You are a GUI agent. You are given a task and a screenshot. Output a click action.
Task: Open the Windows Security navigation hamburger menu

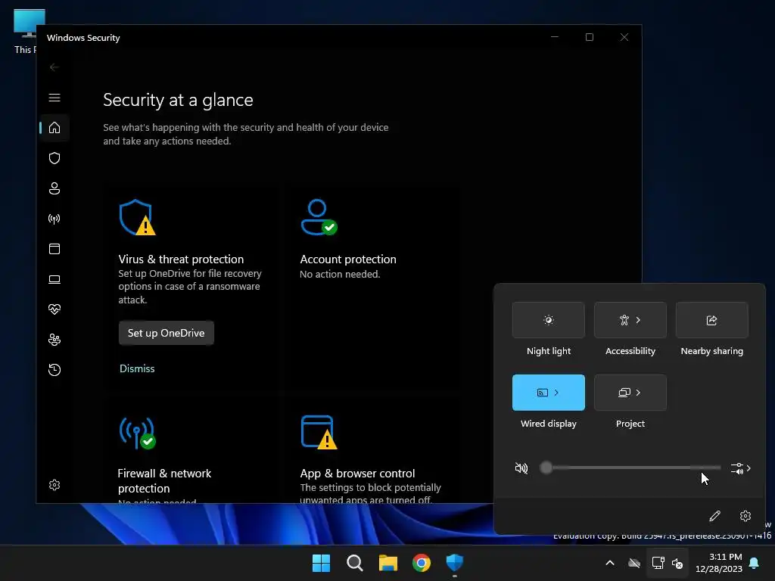[54, 98]
